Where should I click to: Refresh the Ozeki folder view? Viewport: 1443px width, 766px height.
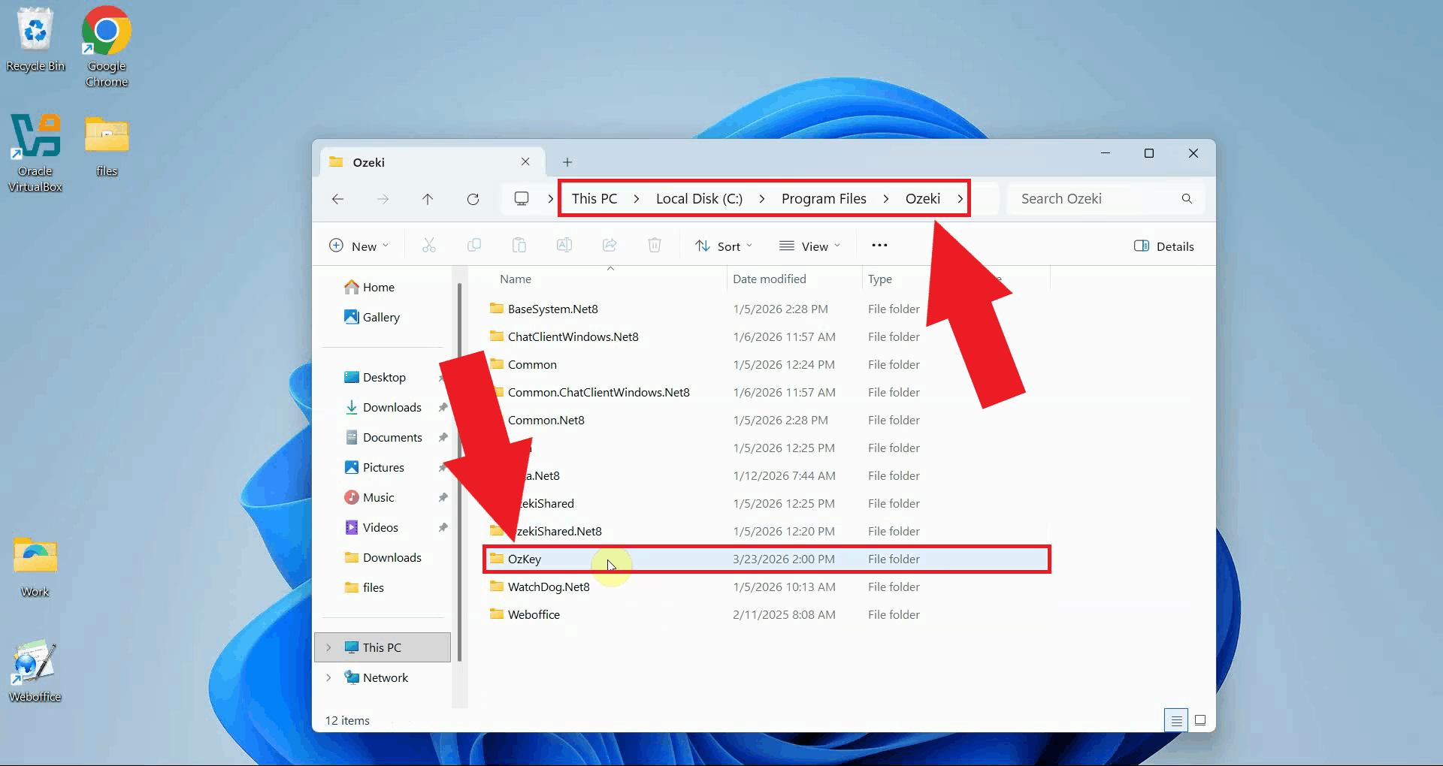pos(473,198)
